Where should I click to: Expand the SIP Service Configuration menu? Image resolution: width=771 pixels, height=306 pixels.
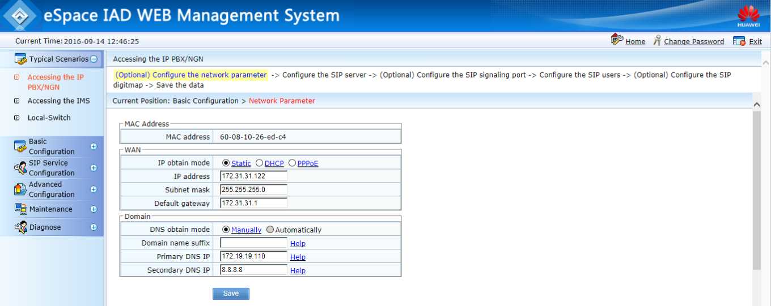[x=94, y=168]
